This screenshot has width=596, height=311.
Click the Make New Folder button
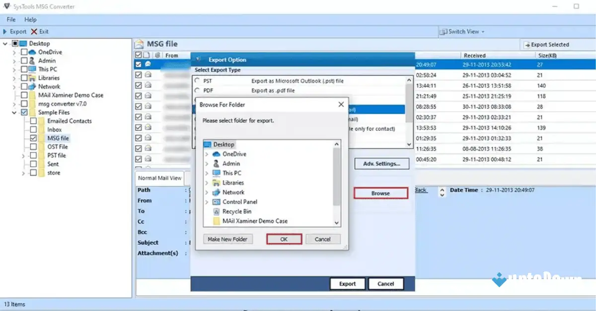coord(228,239)
